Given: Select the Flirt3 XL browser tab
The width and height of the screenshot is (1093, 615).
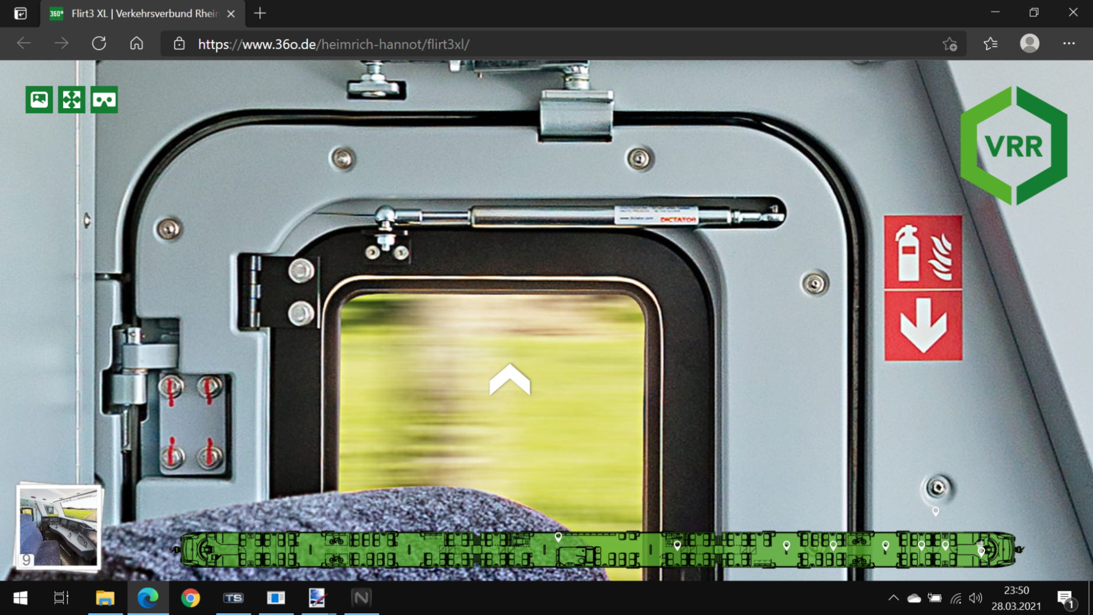Looking at the screenshot, I should 142,14.
